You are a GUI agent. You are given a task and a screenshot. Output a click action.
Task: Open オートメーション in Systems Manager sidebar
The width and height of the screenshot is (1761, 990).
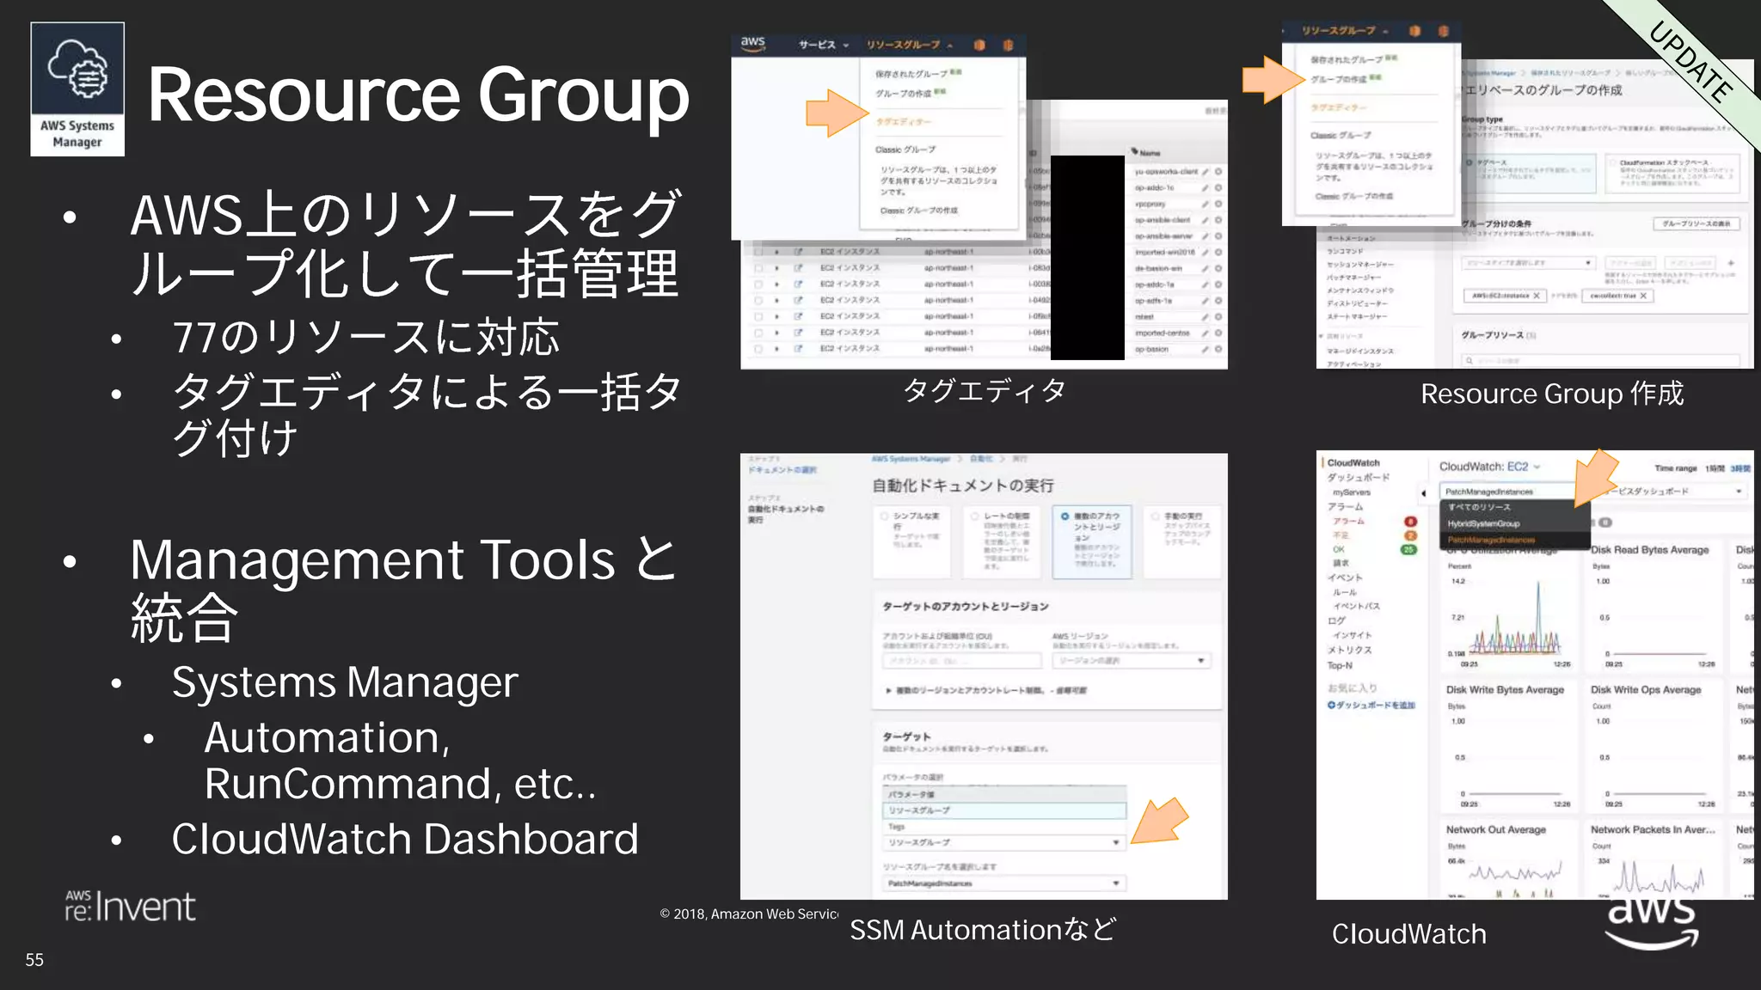[1351, 238]
